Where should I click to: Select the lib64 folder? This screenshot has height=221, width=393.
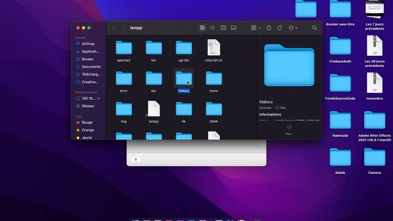[x=214, y=109]
